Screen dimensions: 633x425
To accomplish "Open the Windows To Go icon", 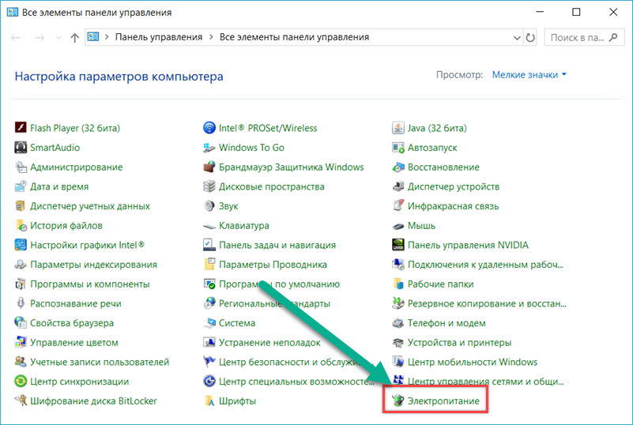I will pos(209,147).
